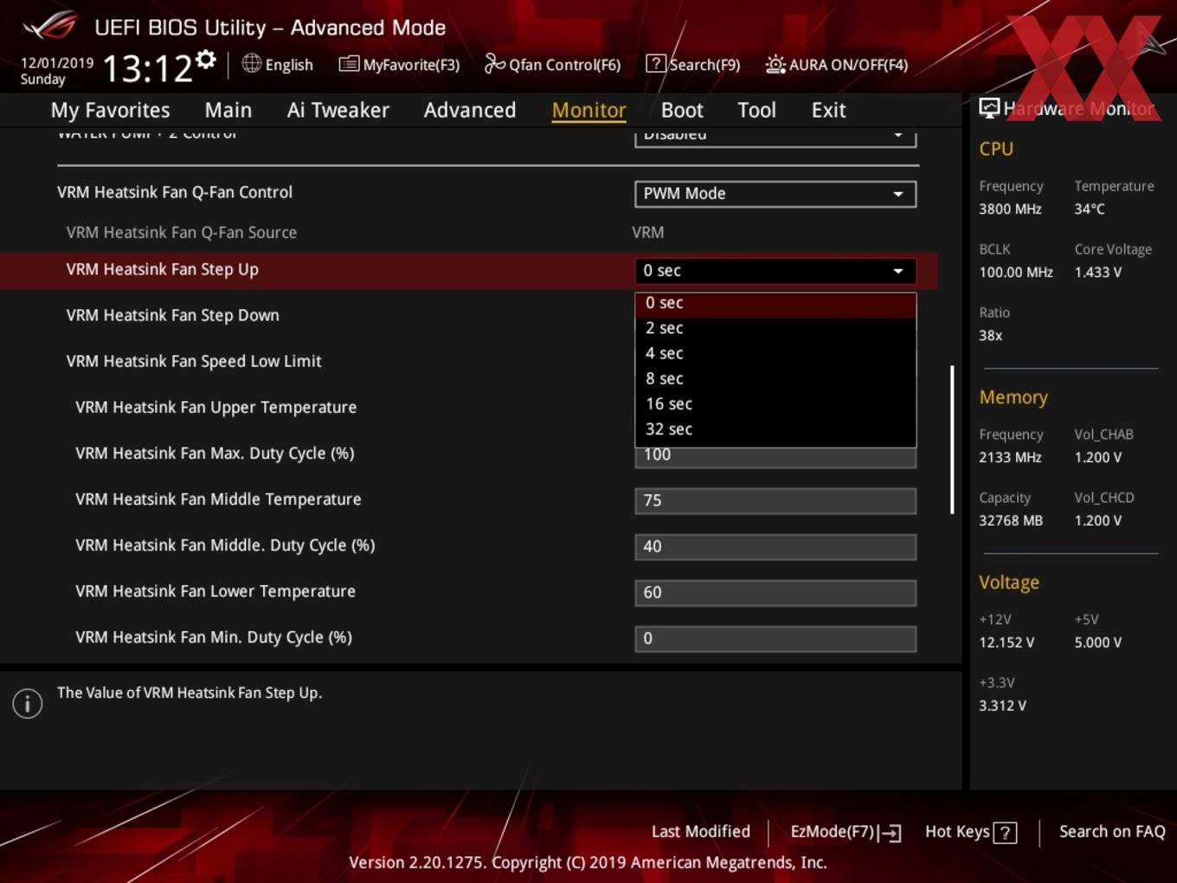
Task: Click the Middle Duty Cycle field showing 40
Action: click(775, 546)
